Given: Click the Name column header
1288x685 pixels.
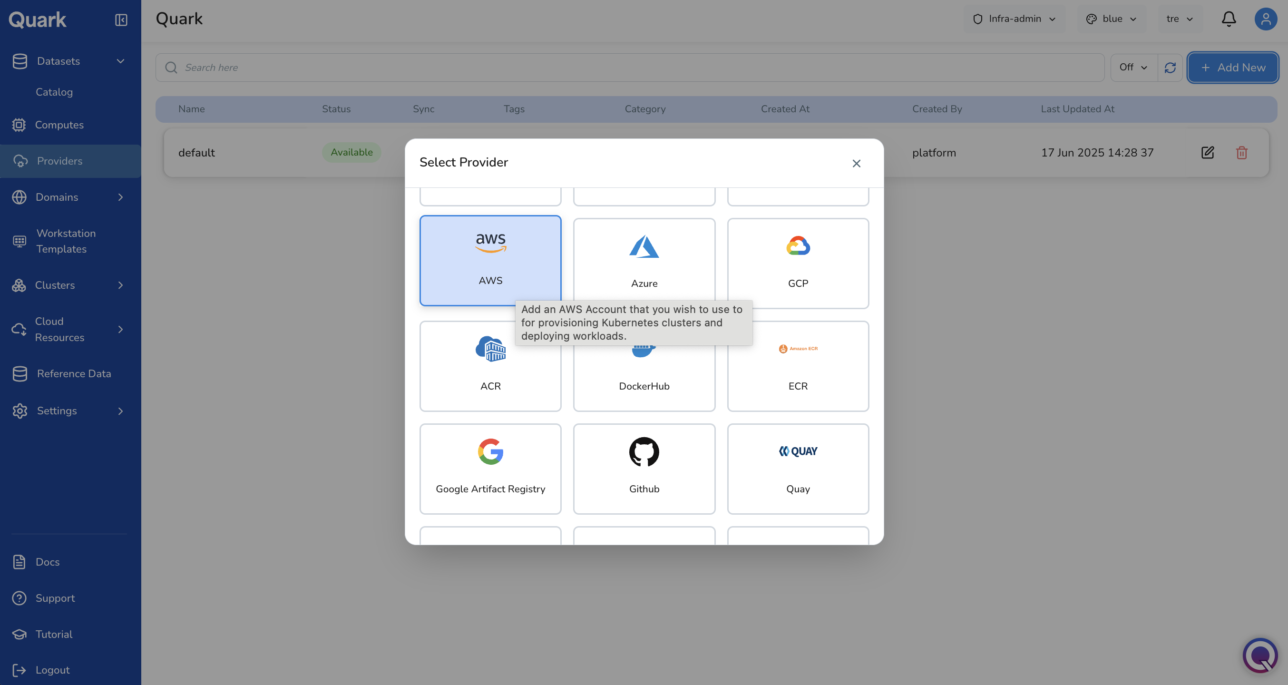Looking at the screenshot, I should tap(192, 109).
